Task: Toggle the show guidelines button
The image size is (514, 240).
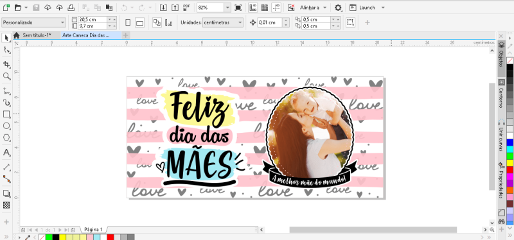Action: click(276, 7)
